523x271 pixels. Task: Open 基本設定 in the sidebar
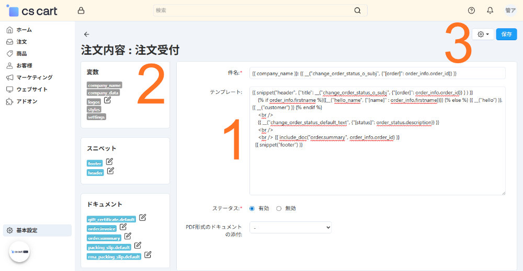click(37, 230)
